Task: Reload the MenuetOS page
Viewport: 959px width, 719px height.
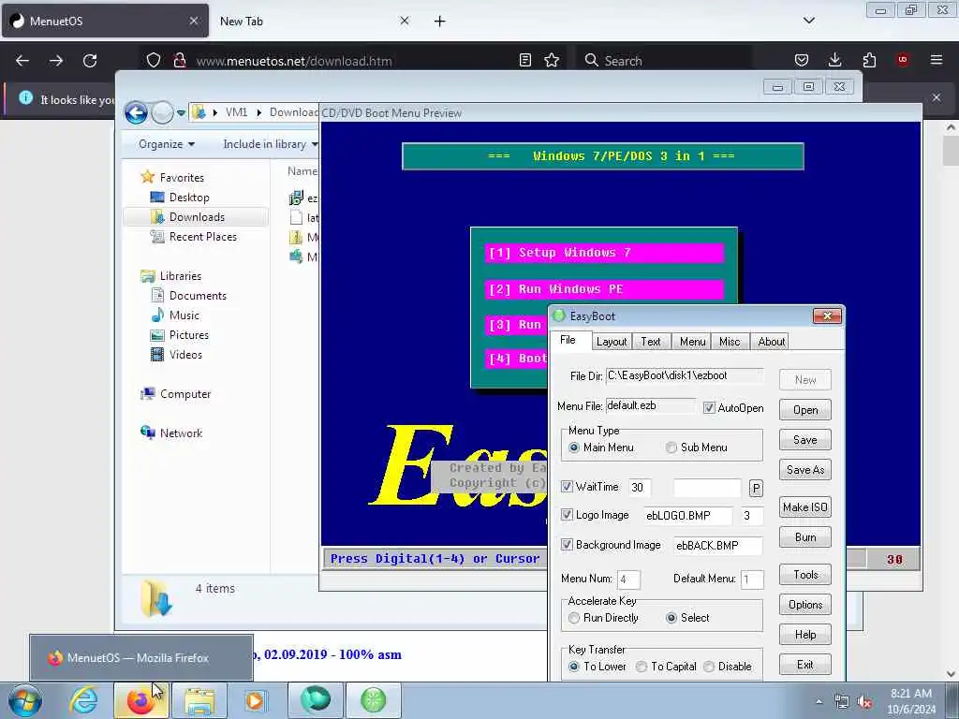Action: point(90,61)
